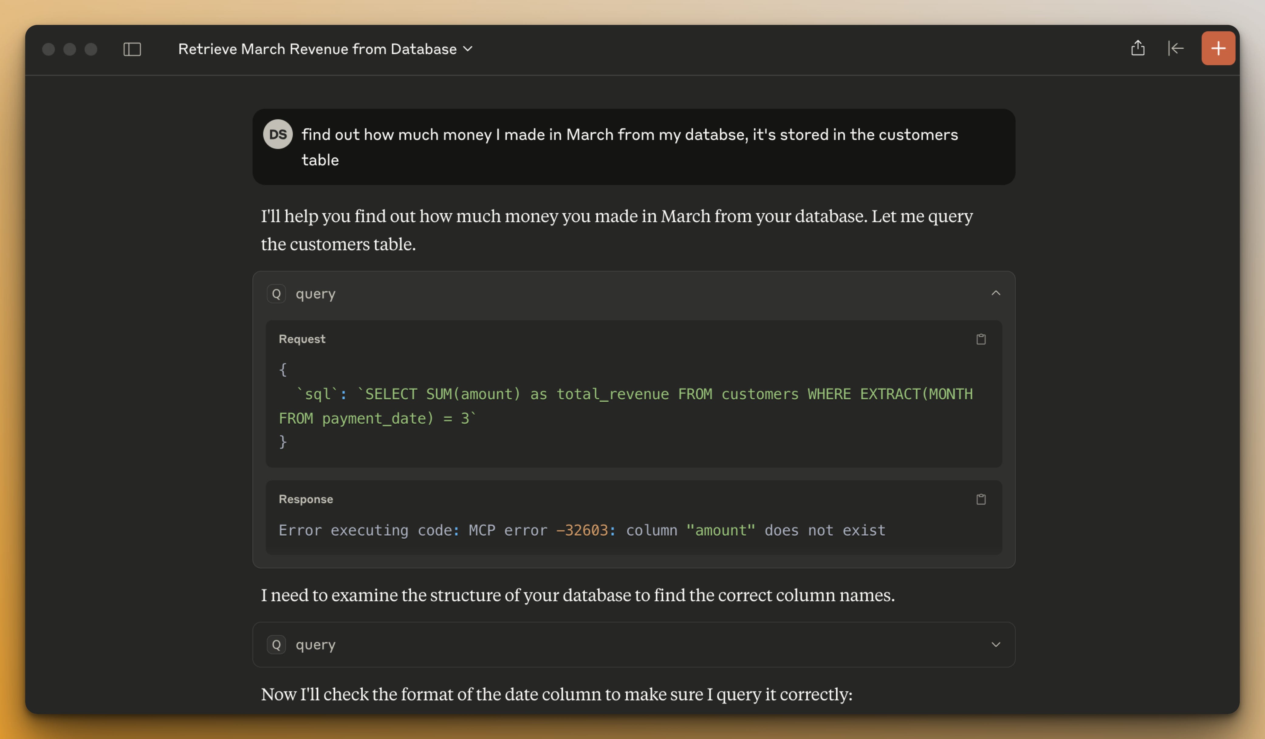Copy the Response block contents
Screen dimensions: 1265x739
(x=980, y=500)
